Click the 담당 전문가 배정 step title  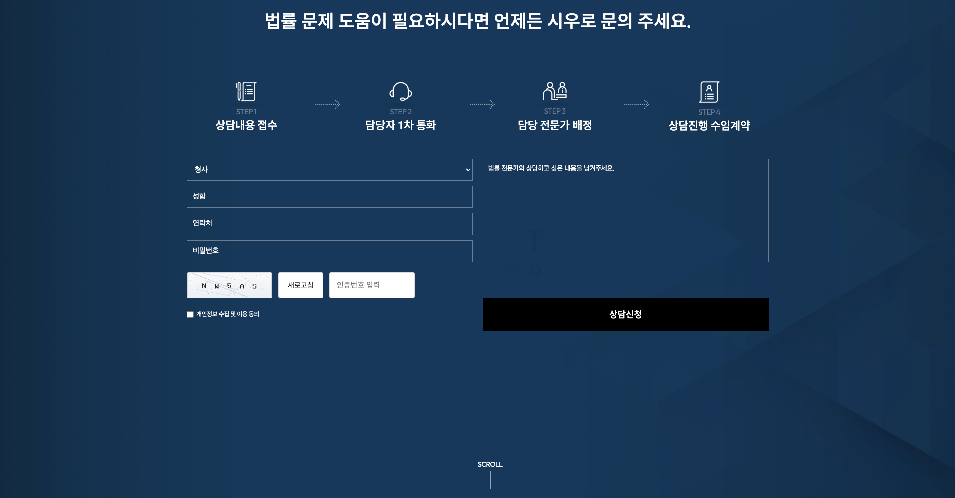pyautogui.click(x=555, y=125)
